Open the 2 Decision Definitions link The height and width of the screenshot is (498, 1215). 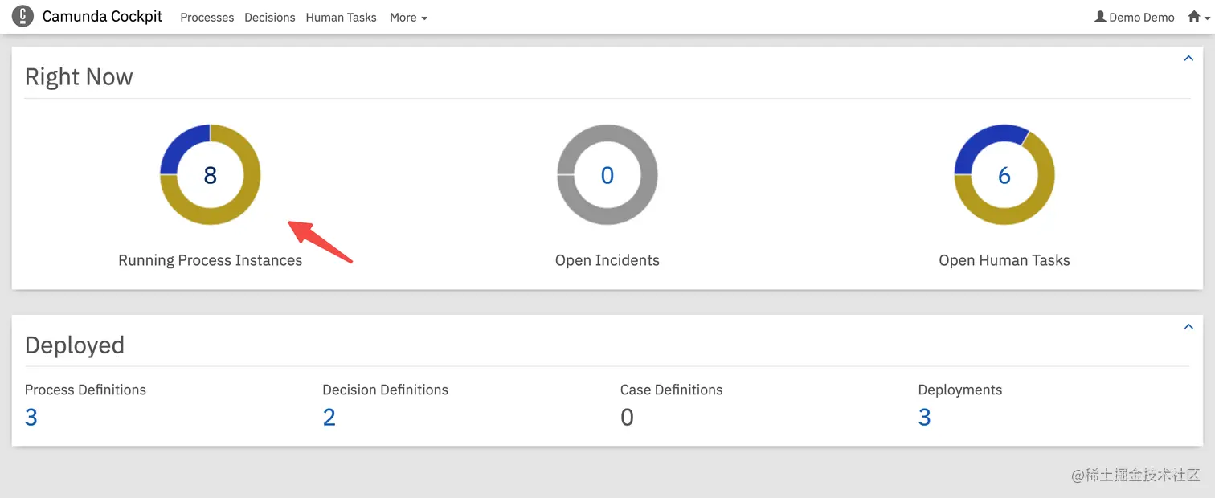click(x=329, y=417)
